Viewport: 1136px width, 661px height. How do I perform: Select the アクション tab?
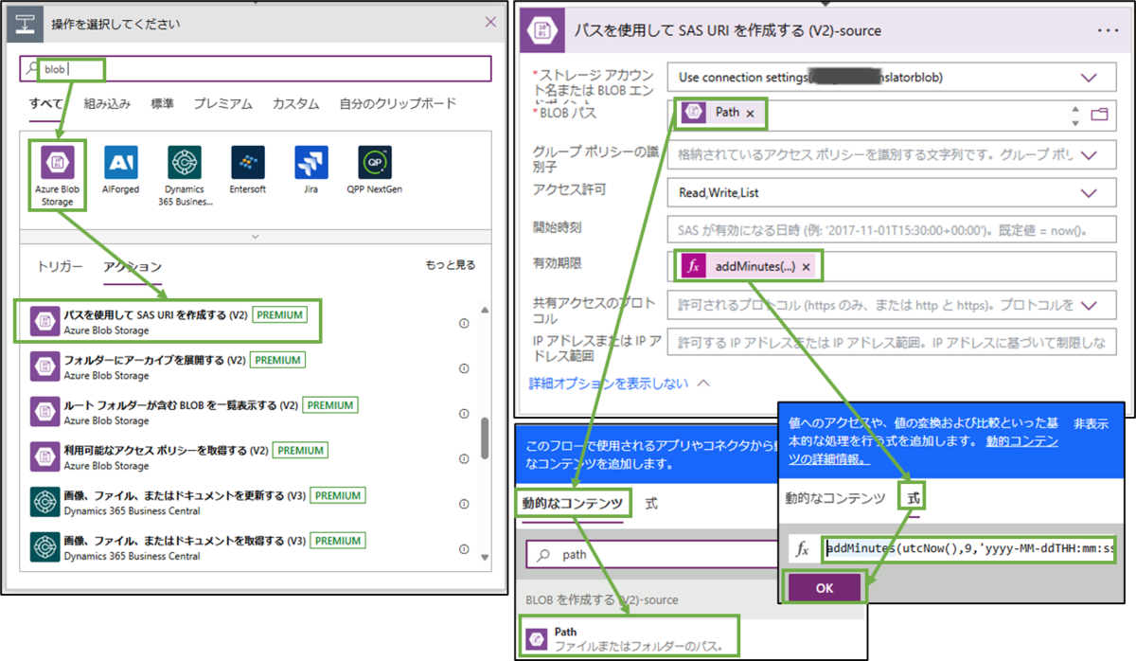click(133, 267)
